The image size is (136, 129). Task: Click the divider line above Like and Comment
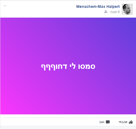68,118
